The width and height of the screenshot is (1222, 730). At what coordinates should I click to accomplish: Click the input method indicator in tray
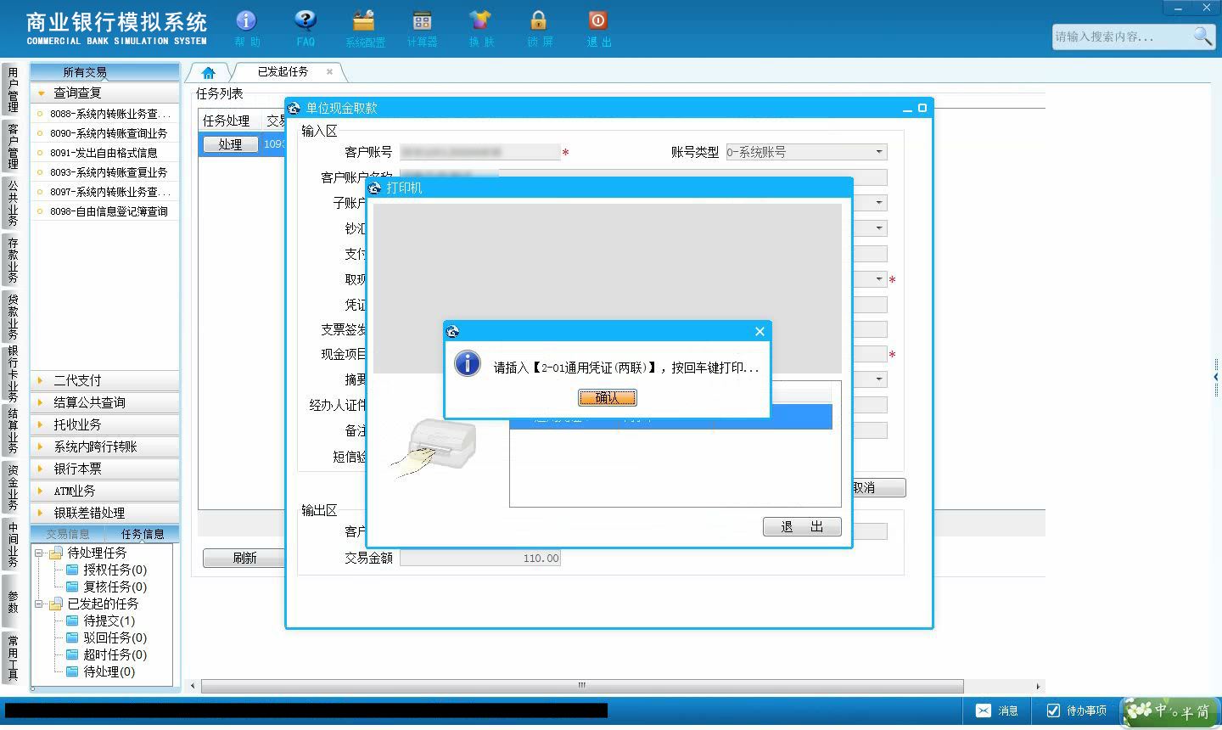pyautogui.click(x=1169, y=710)
